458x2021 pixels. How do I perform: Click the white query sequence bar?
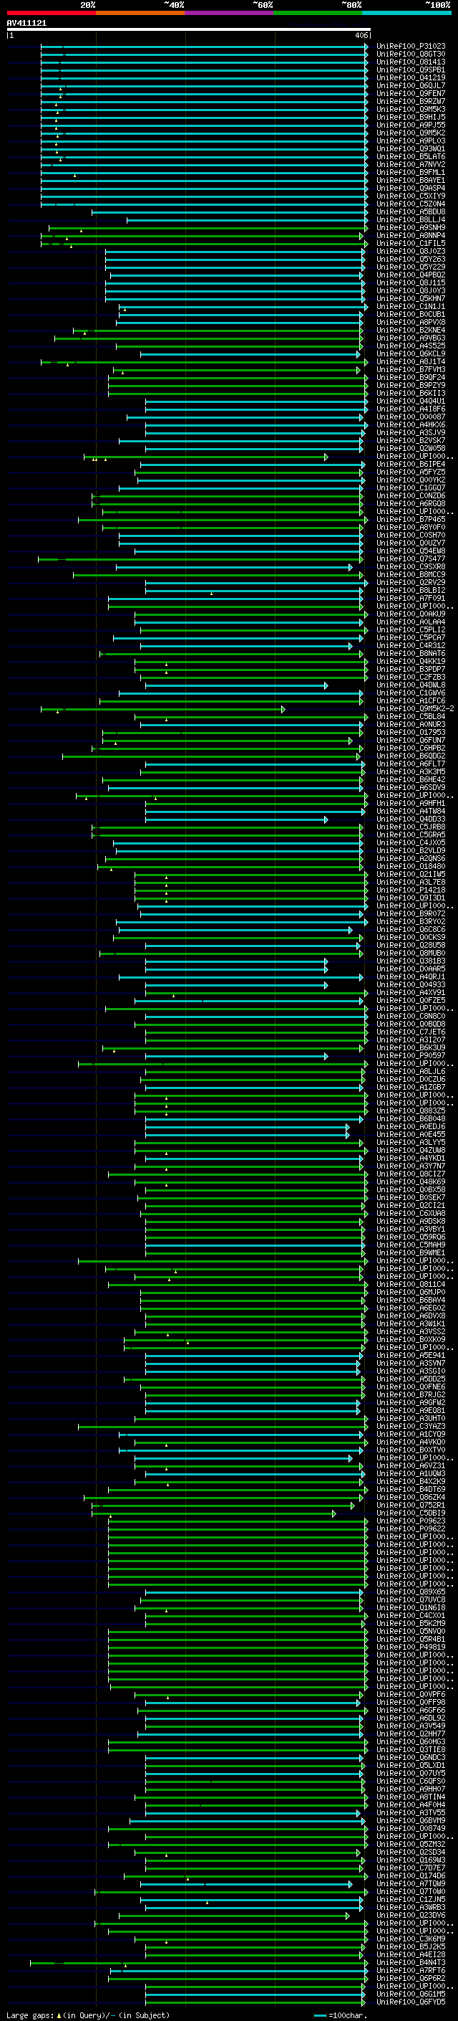click(x=188, y=29)
